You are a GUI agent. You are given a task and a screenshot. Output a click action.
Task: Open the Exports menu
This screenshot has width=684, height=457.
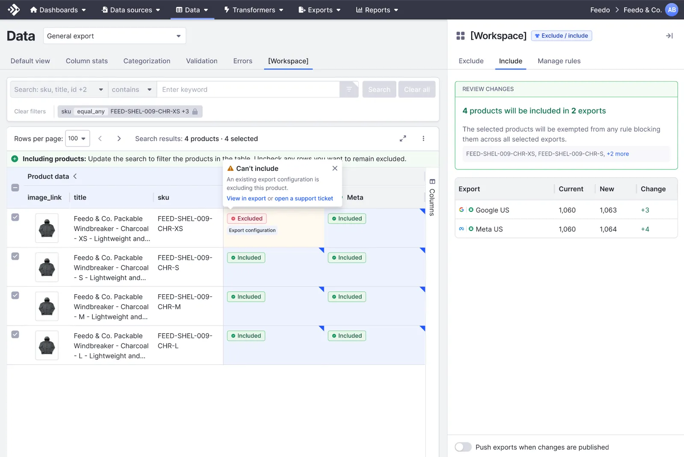coord(320,10)
